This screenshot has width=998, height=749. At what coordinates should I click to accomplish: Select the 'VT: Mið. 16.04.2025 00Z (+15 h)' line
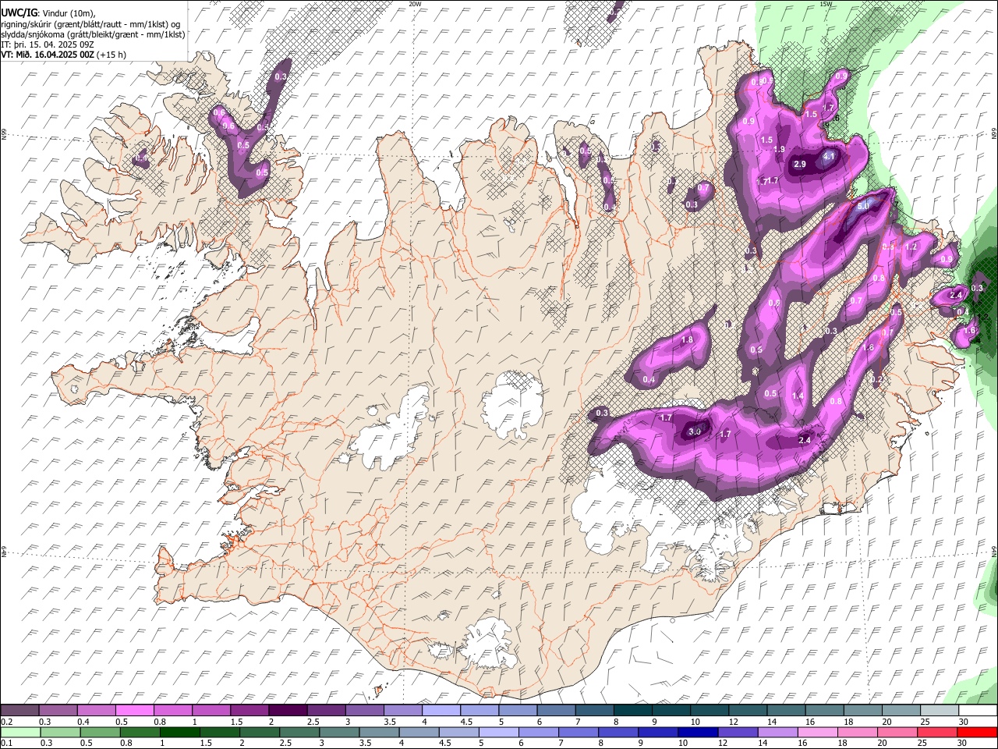point(64,55)
